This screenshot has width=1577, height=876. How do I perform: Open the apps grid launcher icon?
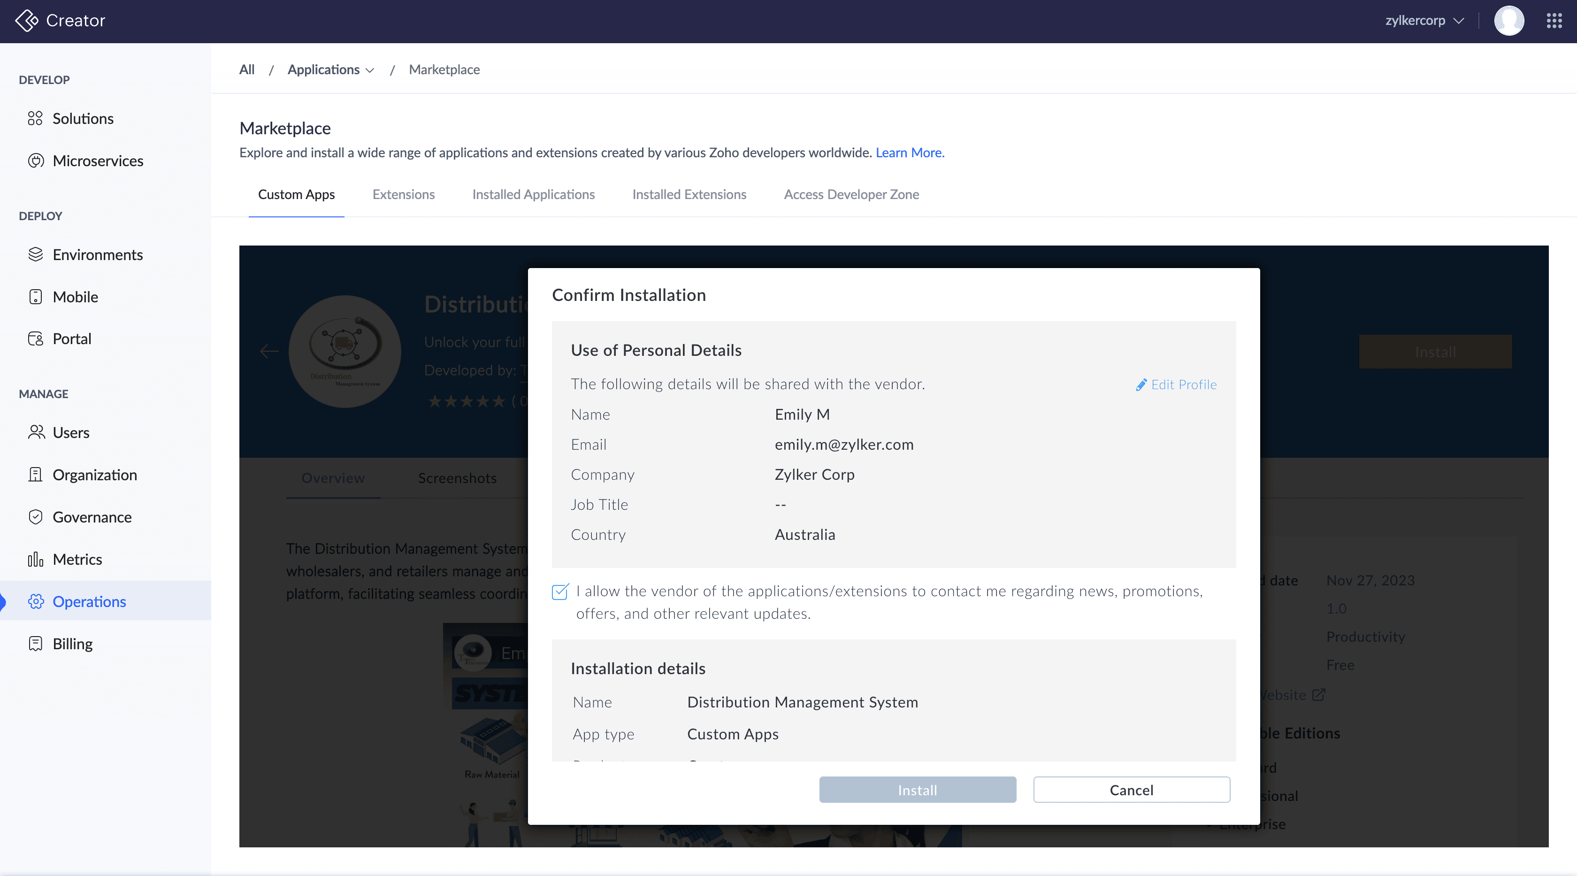pos(1554,21)
